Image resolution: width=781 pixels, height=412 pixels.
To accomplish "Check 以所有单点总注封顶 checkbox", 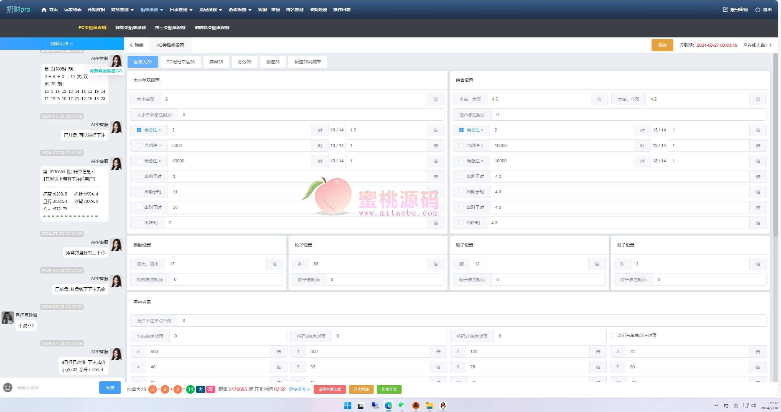I will click(x=612, y=335).
